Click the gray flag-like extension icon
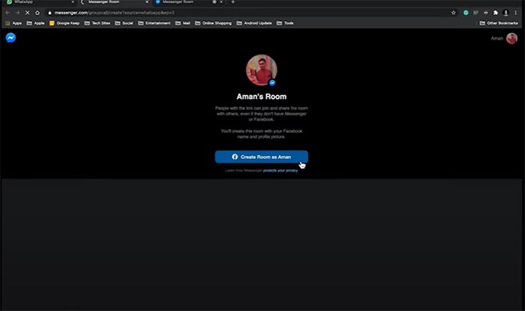 (475, 13)
